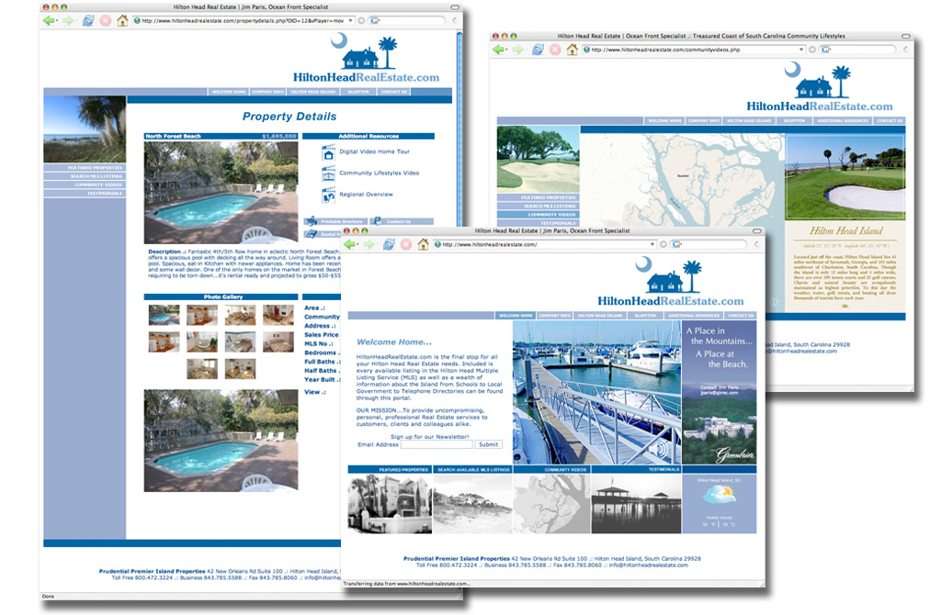Reload the front homepage window
The height and width of the screenshot is (615, 941).
pos(389,244)
